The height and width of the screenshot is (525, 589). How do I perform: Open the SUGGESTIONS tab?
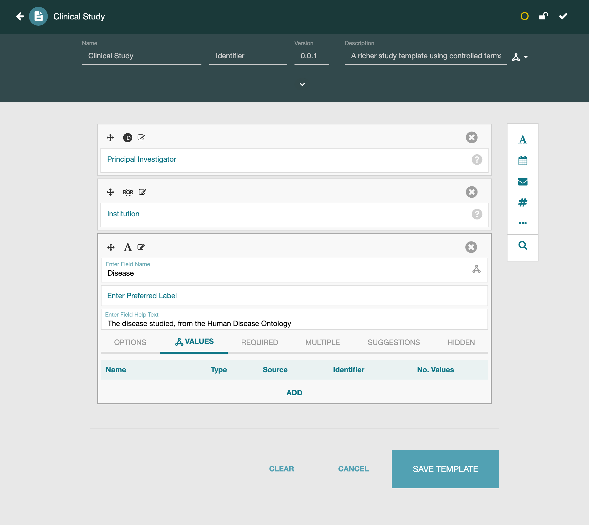click(394, 342)
